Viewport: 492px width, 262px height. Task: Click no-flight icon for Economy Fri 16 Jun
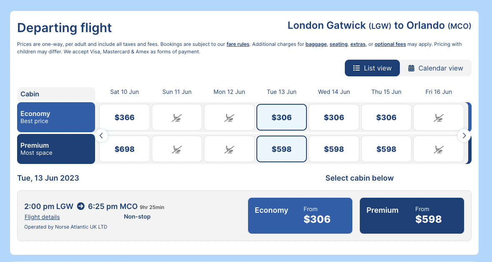point(438,118)
